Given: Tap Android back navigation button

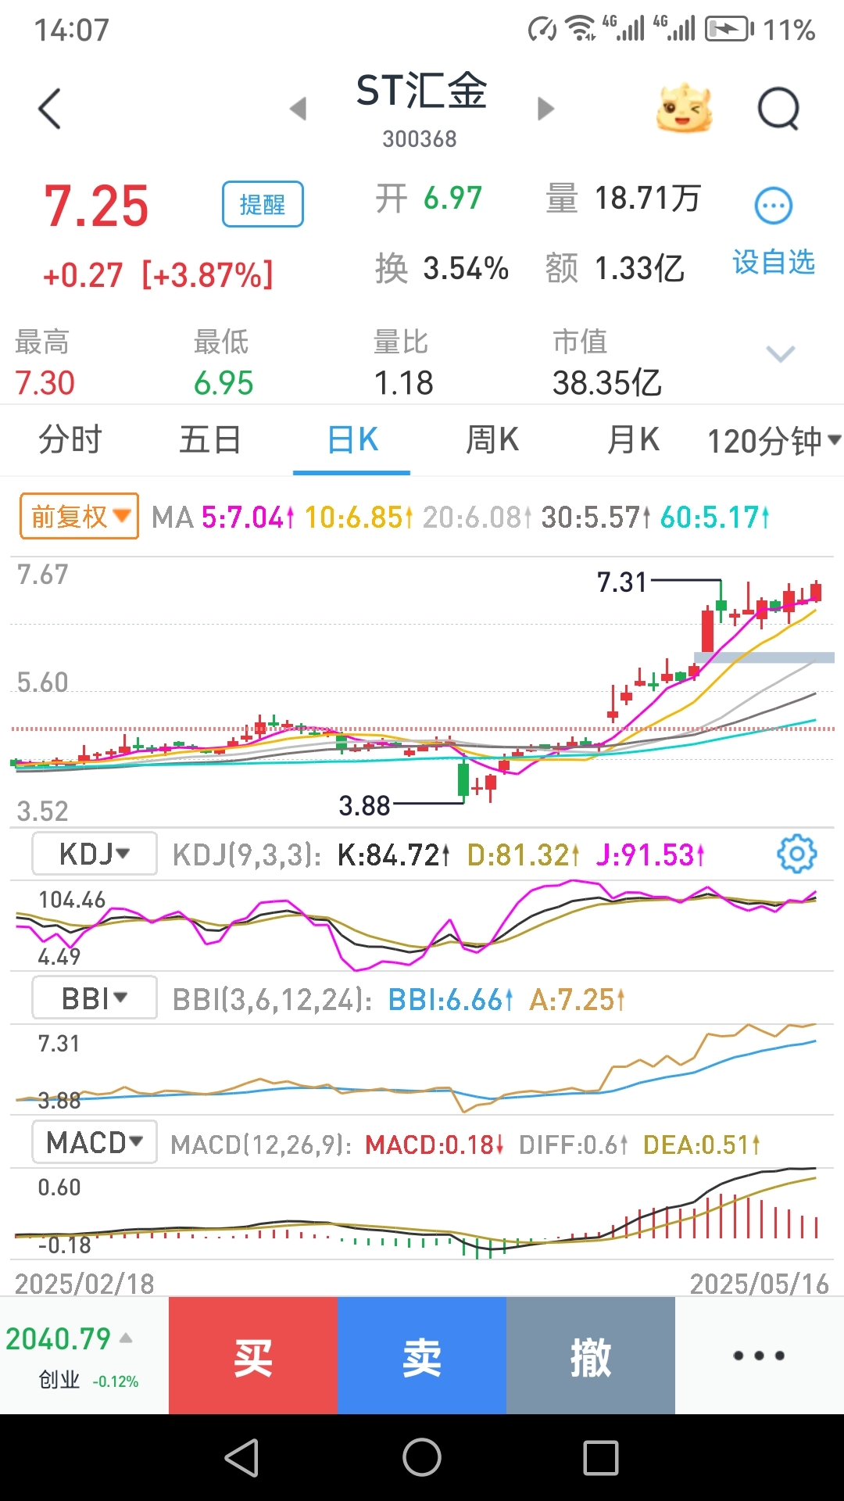Looking at the screenshot, I should (x=241, y=1458).
